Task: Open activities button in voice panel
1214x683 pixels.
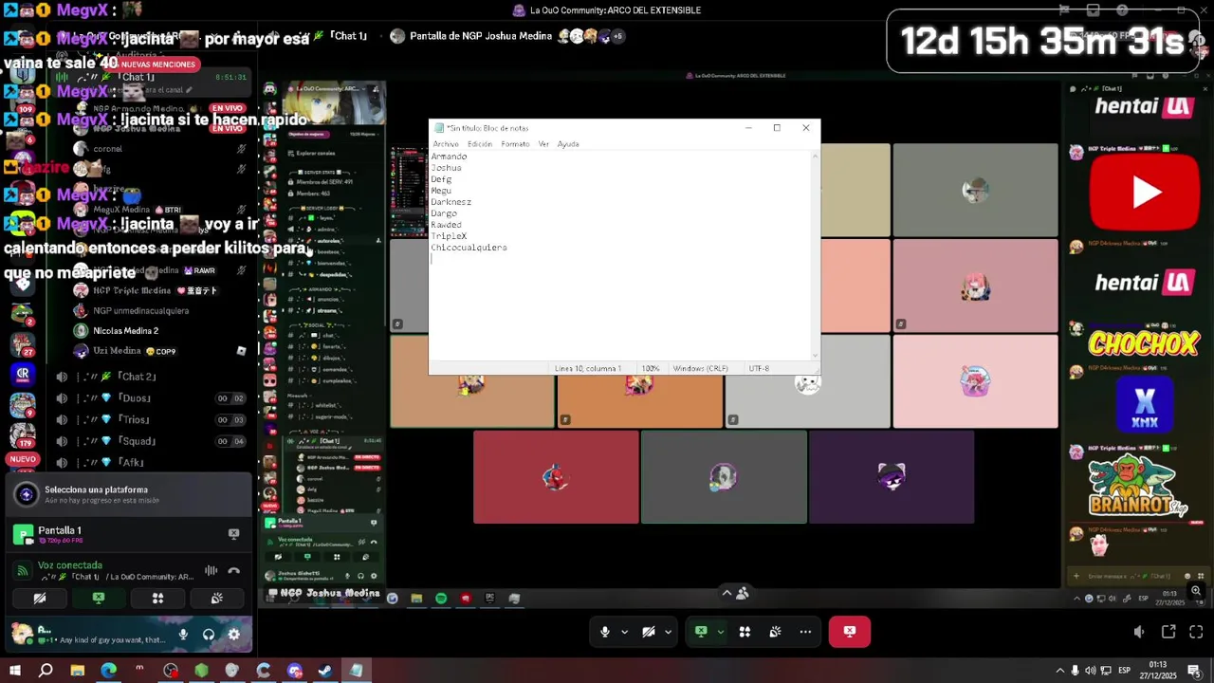Action: pyautogui.click(x=157, y=599)
